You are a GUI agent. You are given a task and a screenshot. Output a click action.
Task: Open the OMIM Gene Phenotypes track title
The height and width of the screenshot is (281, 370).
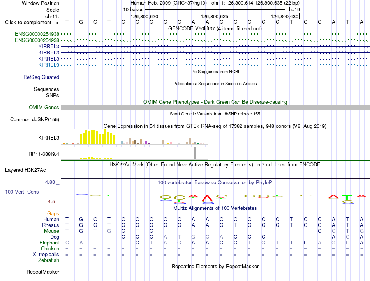click(x=215, y=102)
